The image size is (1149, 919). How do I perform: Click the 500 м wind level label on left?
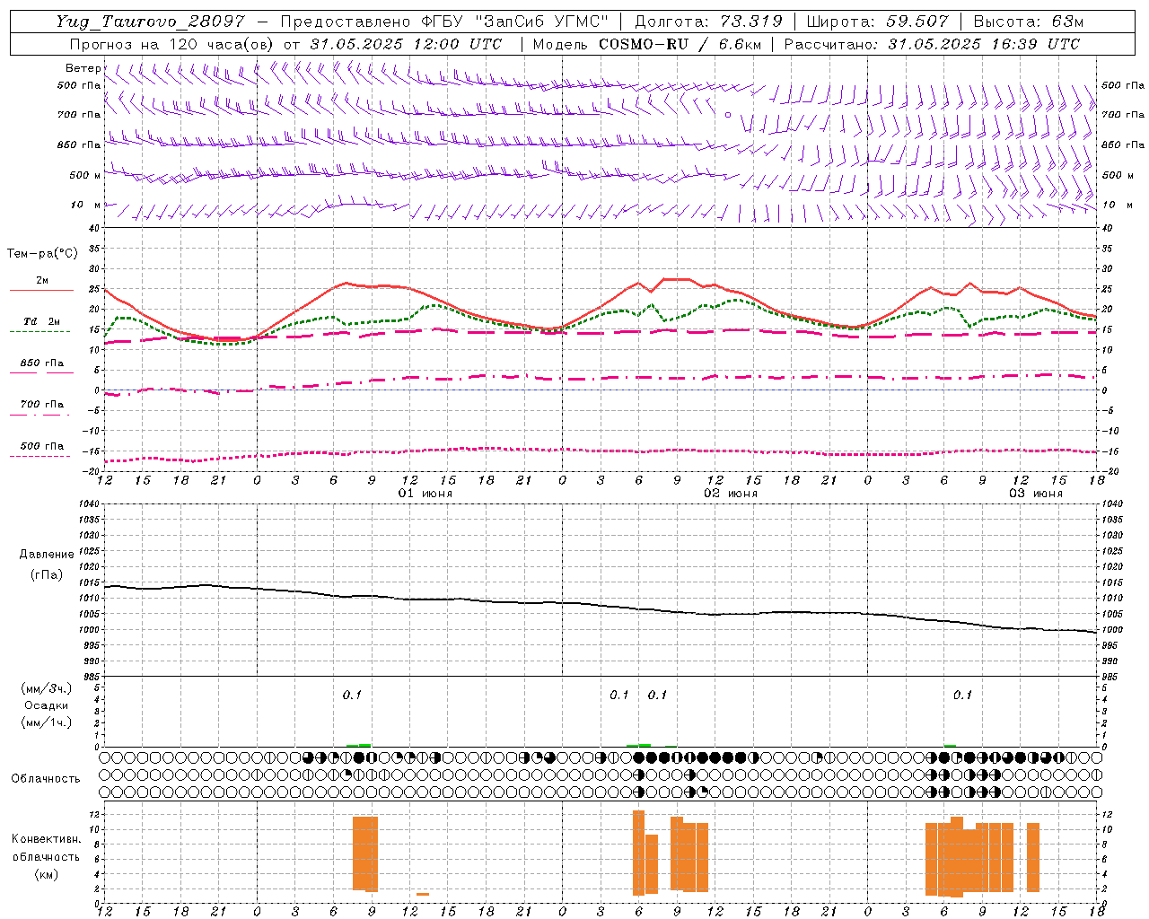tap(85, 175)
